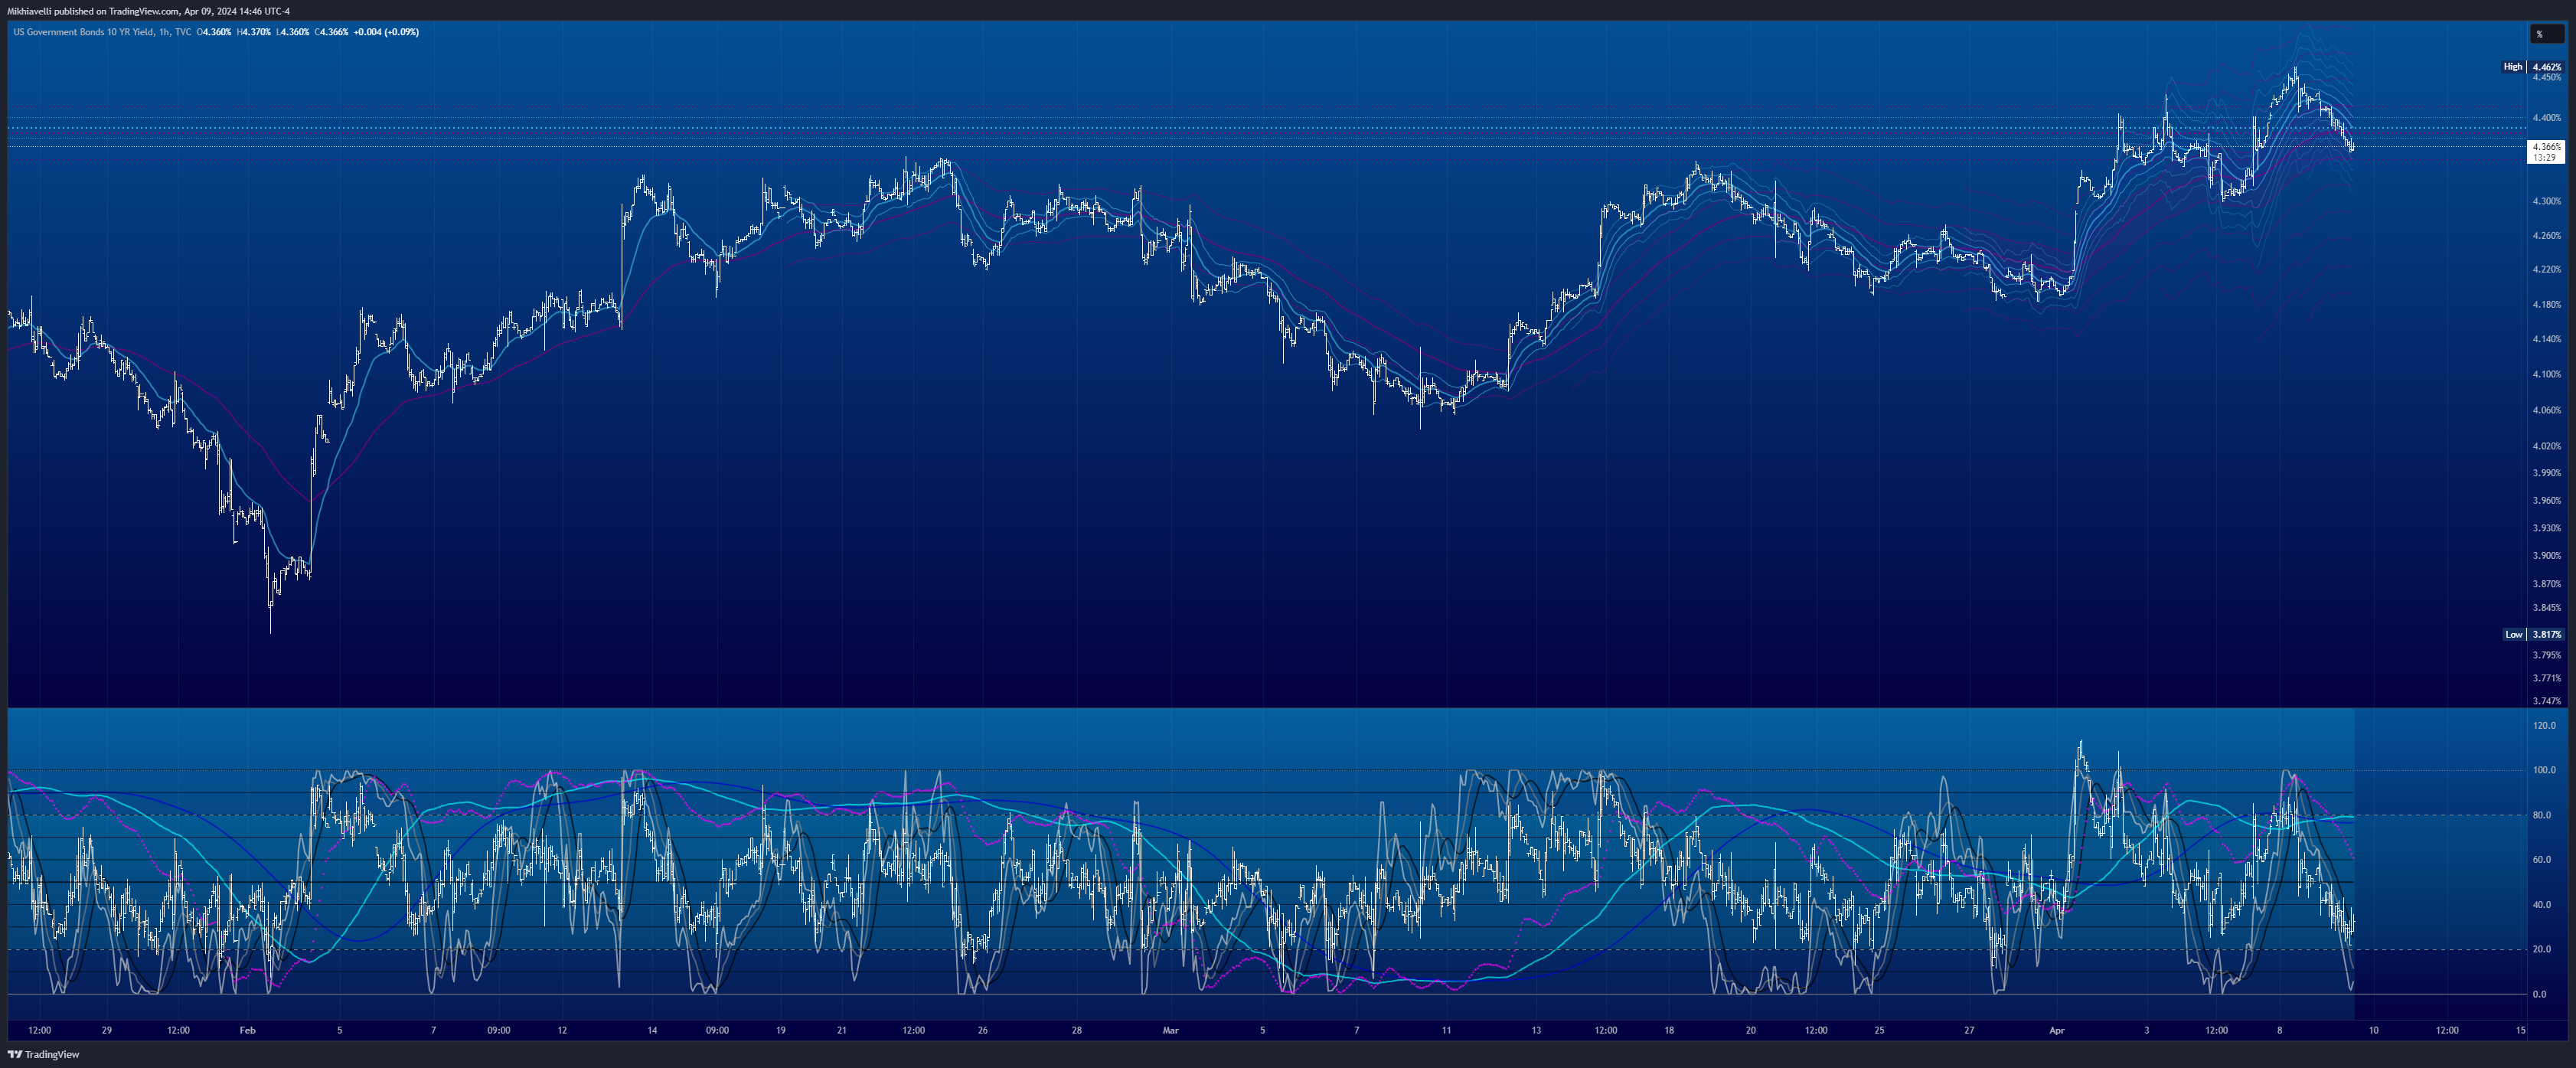The image size is (2576, 1068).
Task: Click the High 4.462% price label
Action: 2532,67
